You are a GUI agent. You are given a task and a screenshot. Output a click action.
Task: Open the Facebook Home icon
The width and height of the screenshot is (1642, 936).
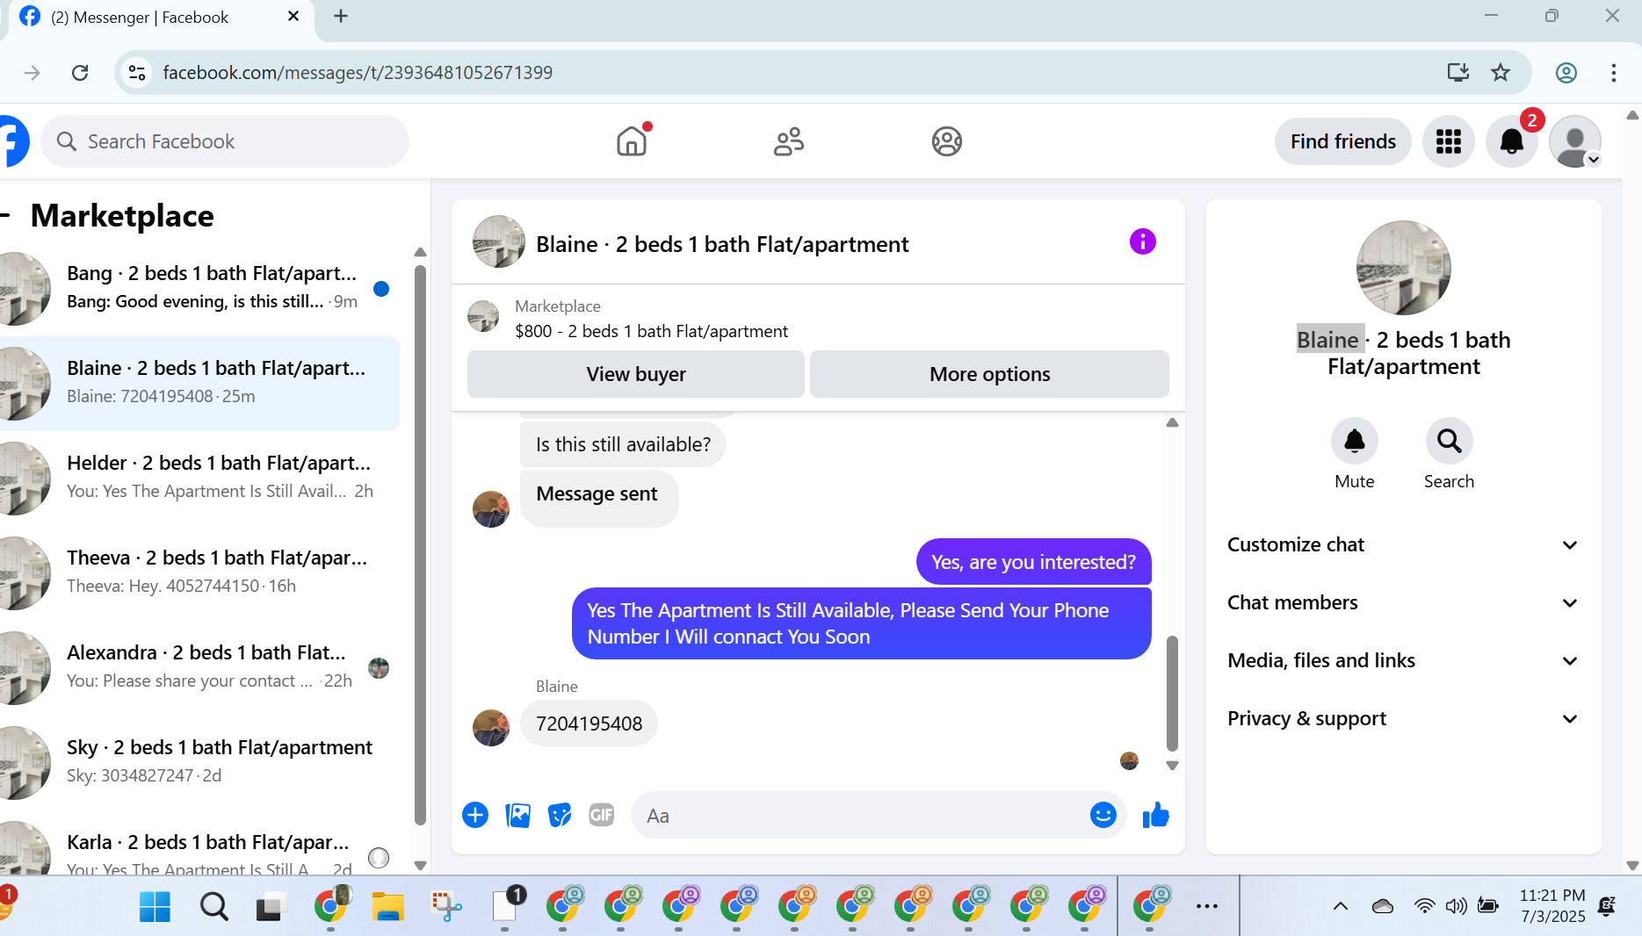(632, 141)
